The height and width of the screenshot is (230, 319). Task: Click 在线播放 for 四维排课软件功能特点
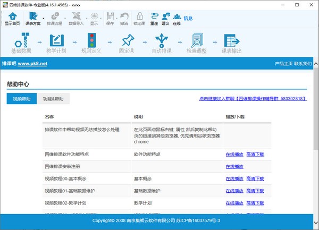point(234,154)
